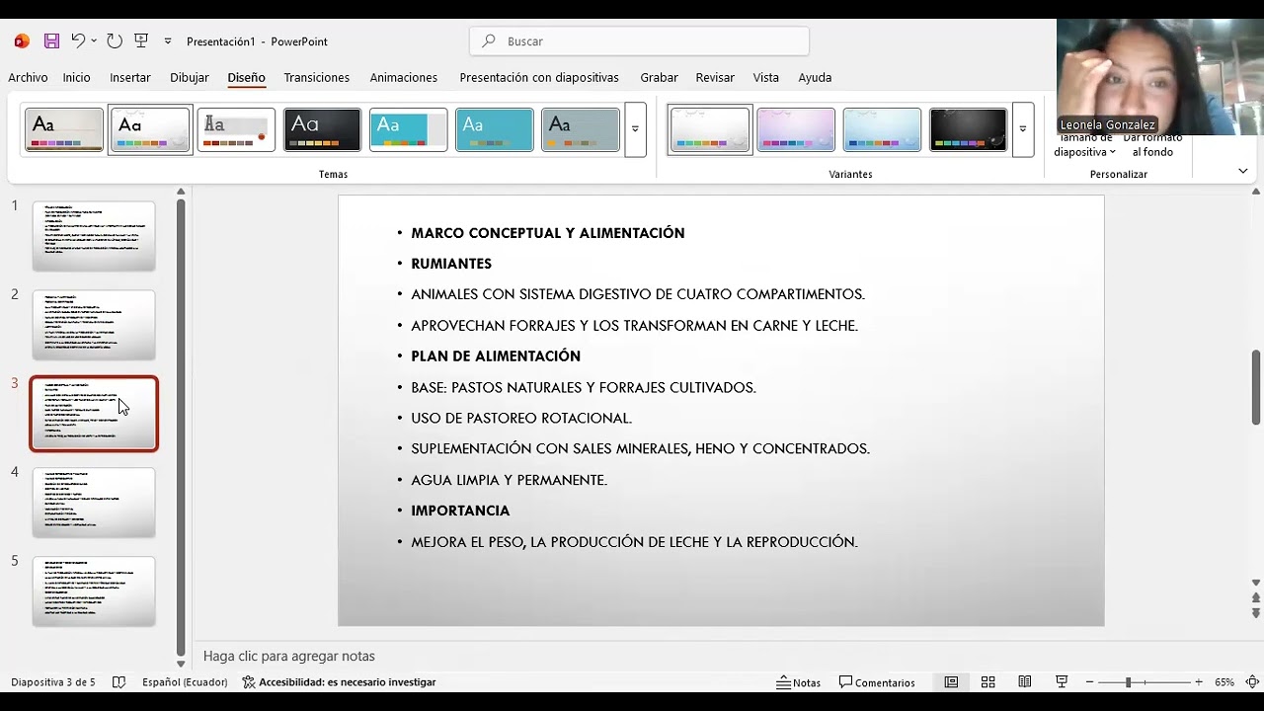
Task: Collapse the ribbon with the chevron arrow
Action: (x=1242, y=171)
